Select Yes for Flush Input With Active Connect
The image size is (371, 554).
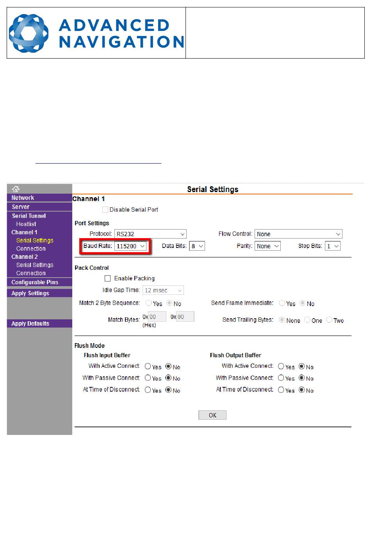148,367
